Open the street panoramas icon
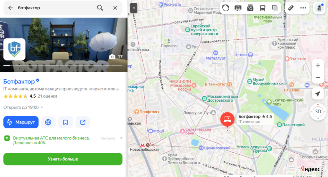This screenshot has height=177, width=328. [x=238, y=8]
